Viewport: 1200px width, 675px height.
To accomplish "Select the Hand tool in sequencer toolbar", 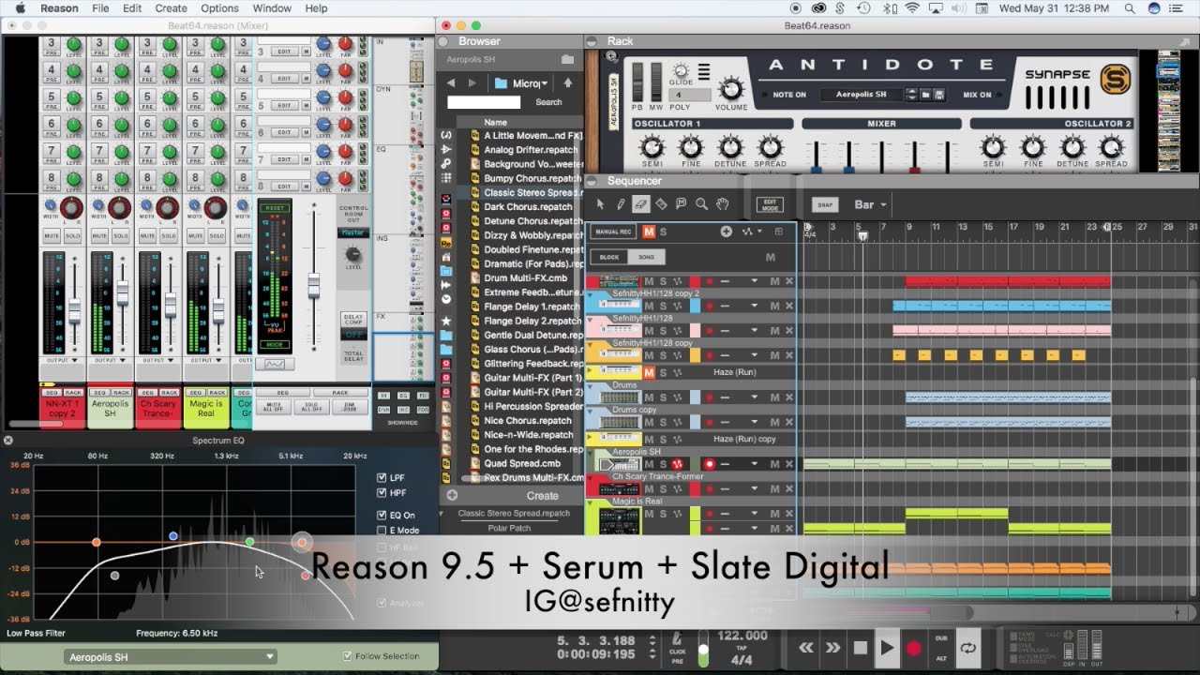I will [723, 203].
